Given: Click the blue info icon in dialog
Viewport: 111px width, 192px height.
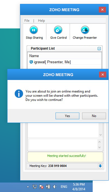Looking at the screenshot, I should click(19, 94).
